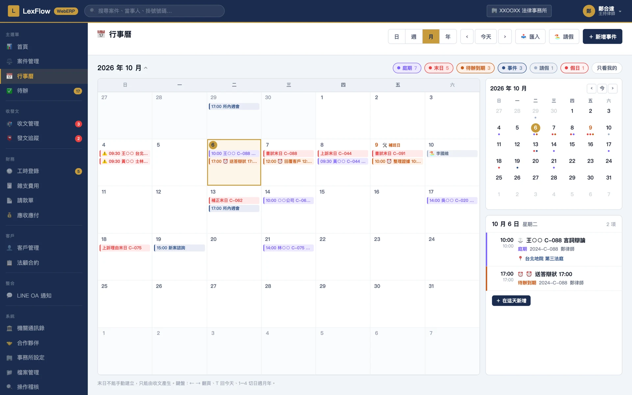
Task: Enable the 只看我的 filter
Action: (607, 68)
